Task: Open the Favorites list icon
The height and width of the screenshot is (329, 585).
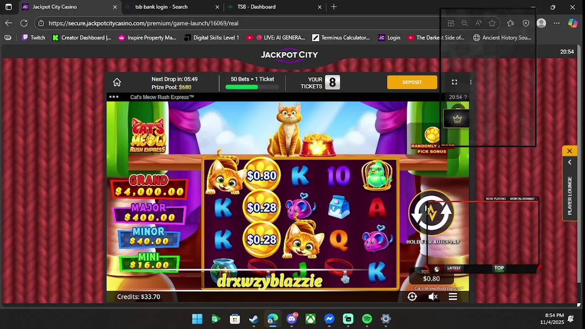Action: (x=511, y=23)
